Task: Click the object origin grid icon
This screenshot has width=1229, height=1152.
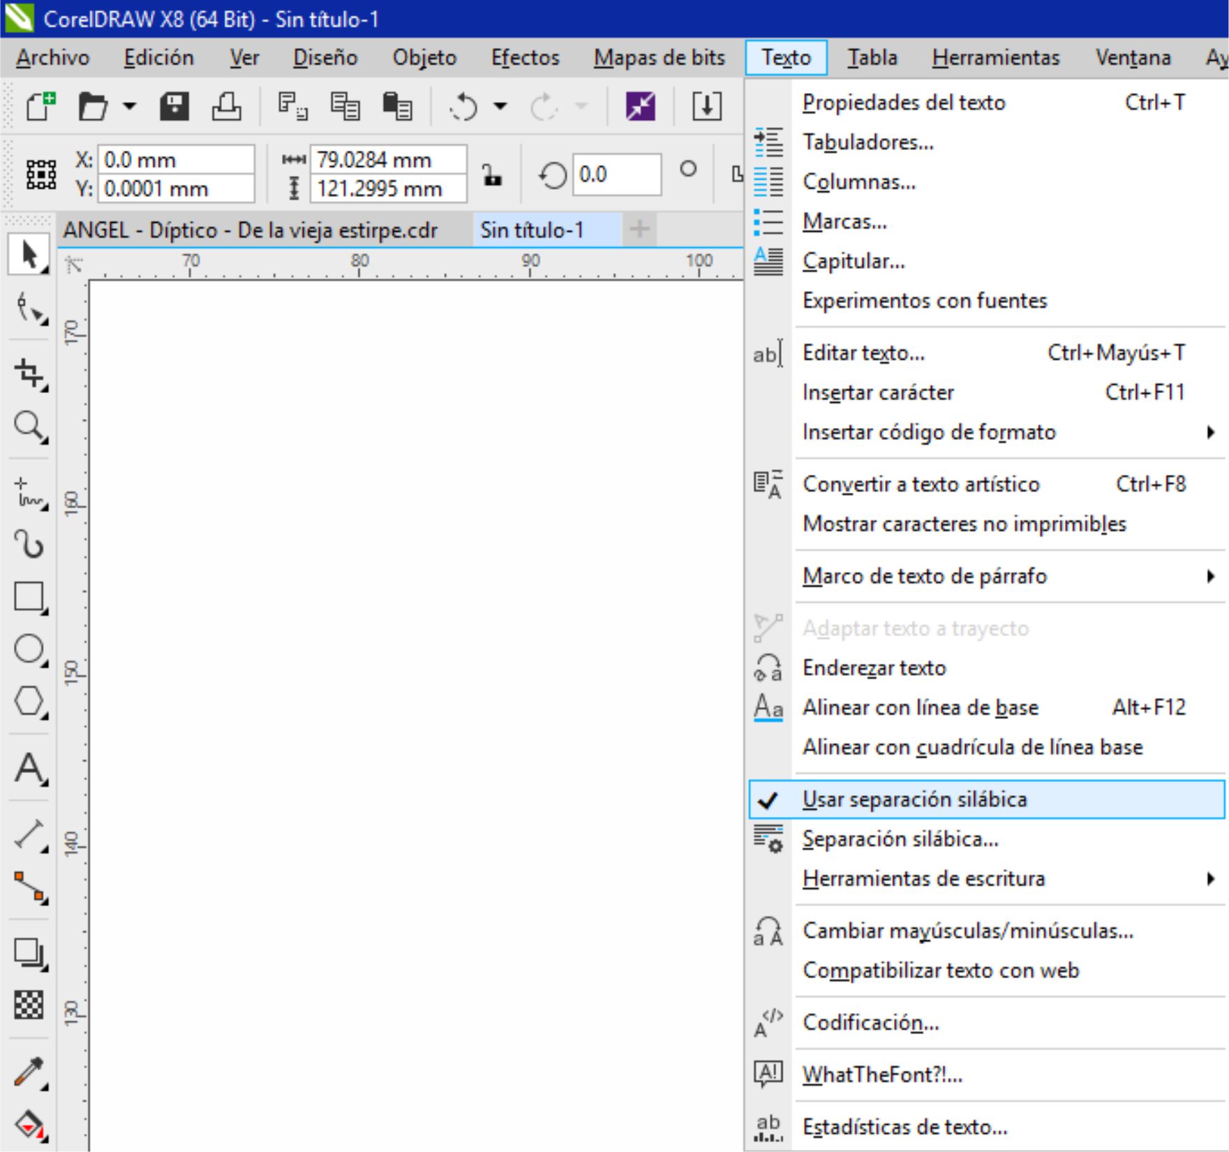Action: 41,175
